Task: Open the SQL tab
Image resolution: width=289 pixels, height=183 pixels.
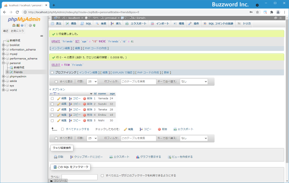Action: tap(86, 23)
